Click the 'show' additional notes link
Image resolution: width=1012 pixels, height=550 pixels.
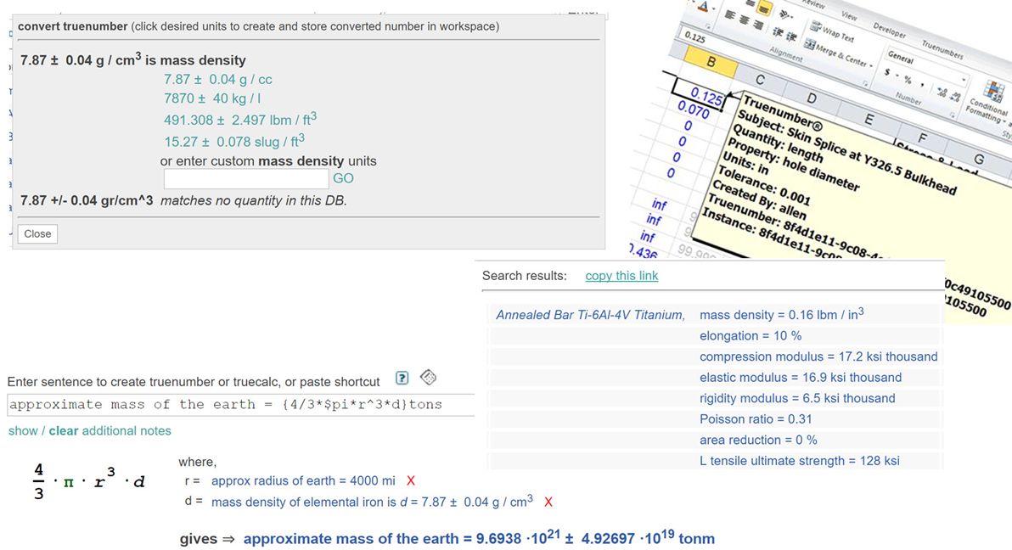(x=23, y=430)
